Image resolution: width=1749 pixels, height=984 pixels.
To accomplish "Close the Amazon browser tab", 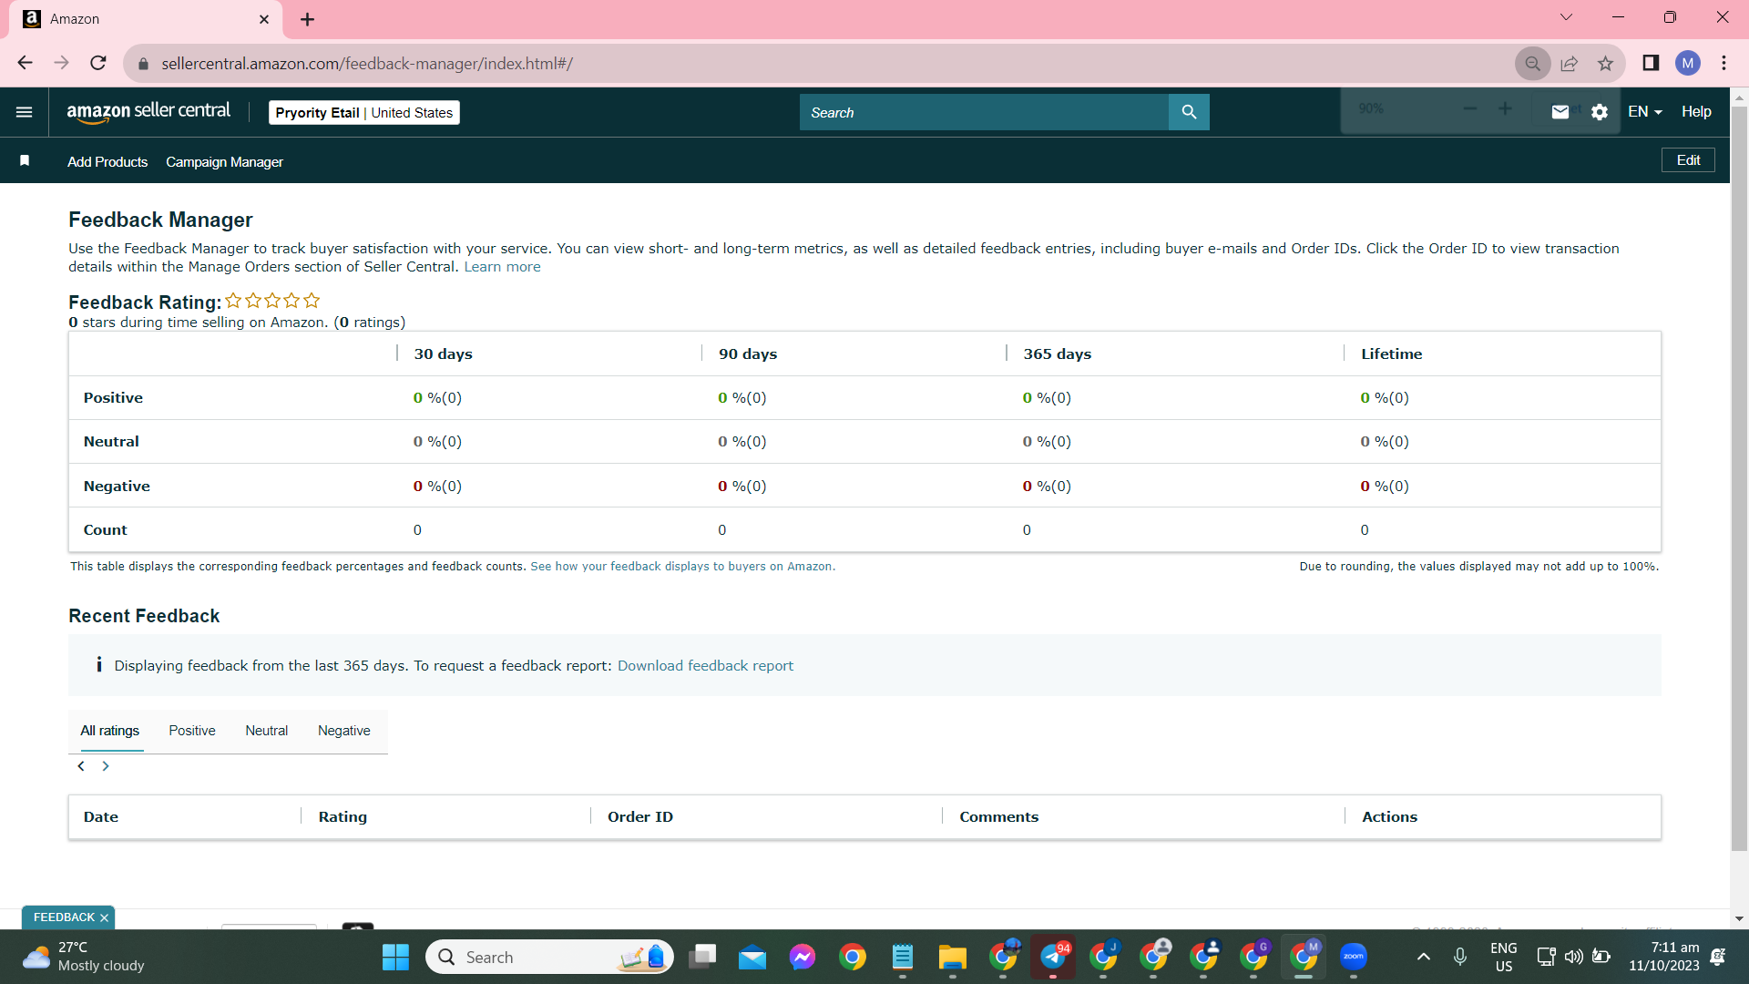I will (264, 19).
